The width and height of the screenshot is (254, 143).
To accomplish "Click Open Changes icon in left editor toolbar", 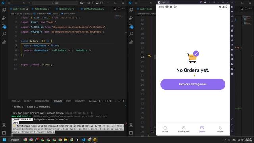I will coord(115,9).
